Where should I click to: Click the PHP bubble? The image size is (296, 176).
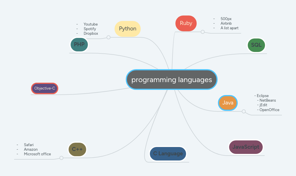tap(79, 45)
